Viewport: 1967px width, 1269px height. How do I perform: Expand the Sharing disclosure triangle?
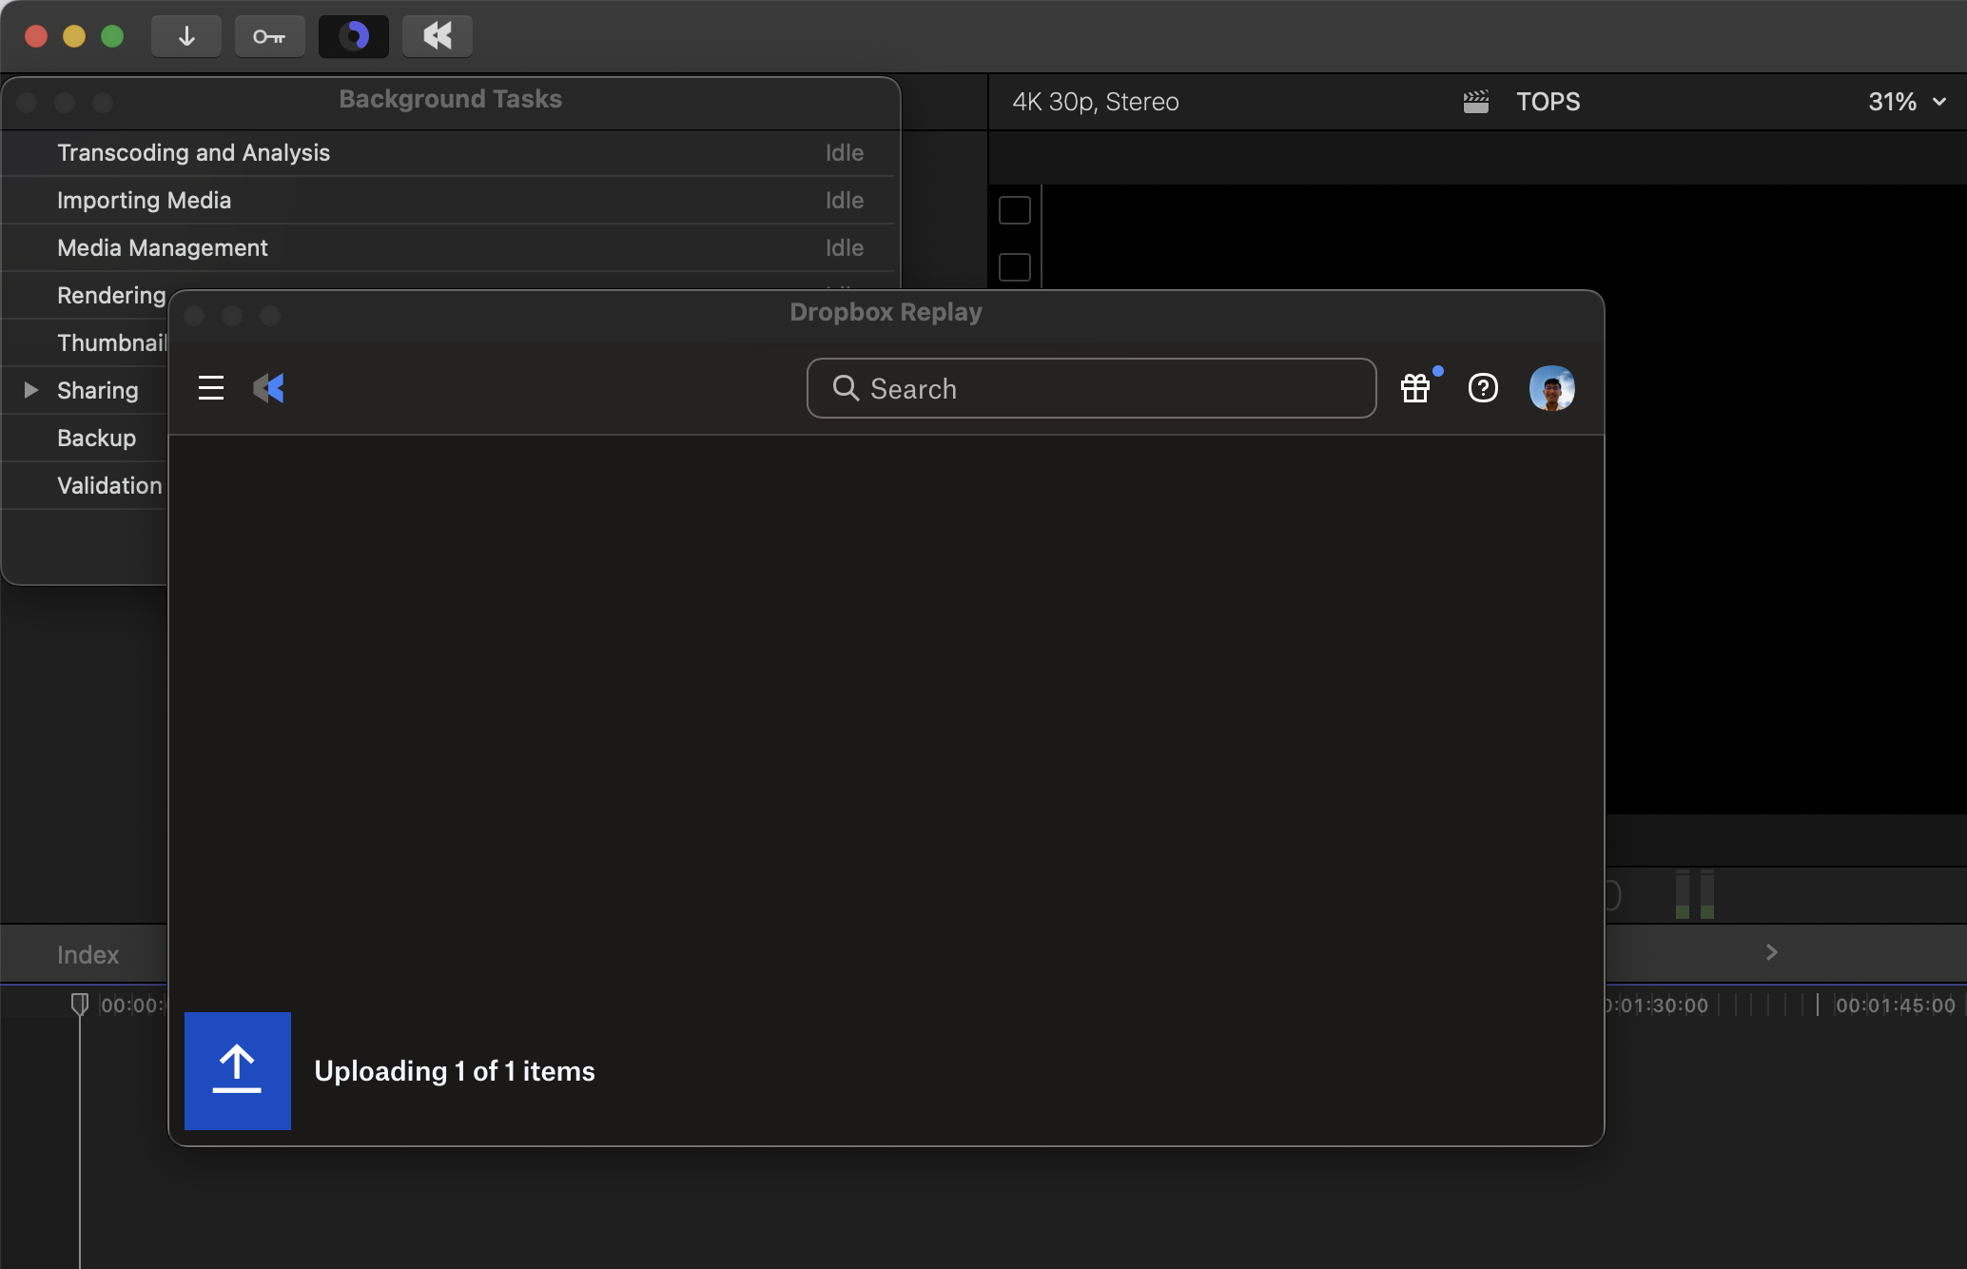pos(30,390)
